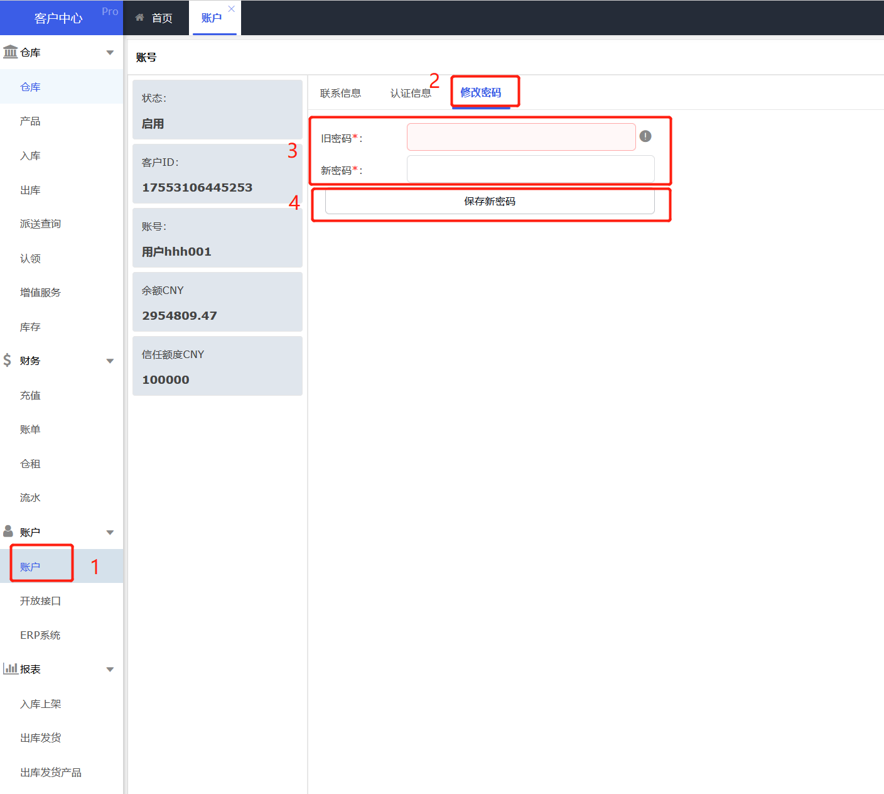Switch to 联系信息 tab
This screenshot has height=794, width=884.
pos(340,93)
